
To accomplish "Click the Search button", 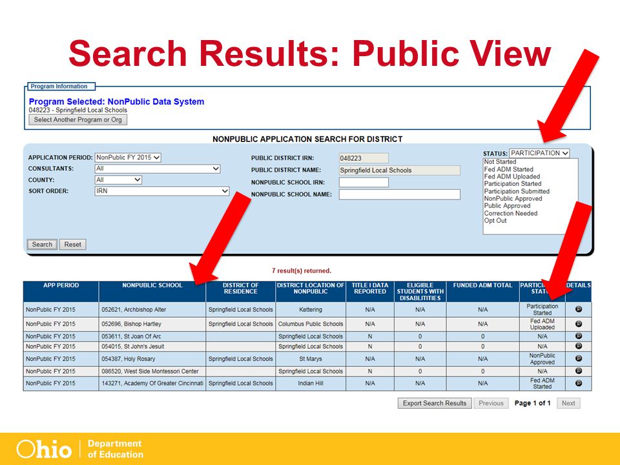I will [x=42, y=244].
